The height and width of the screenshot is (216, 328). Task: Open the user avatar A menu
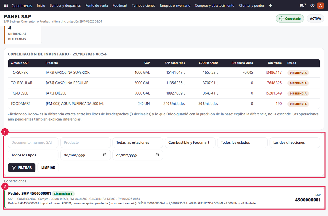click(x=320, y=5)
